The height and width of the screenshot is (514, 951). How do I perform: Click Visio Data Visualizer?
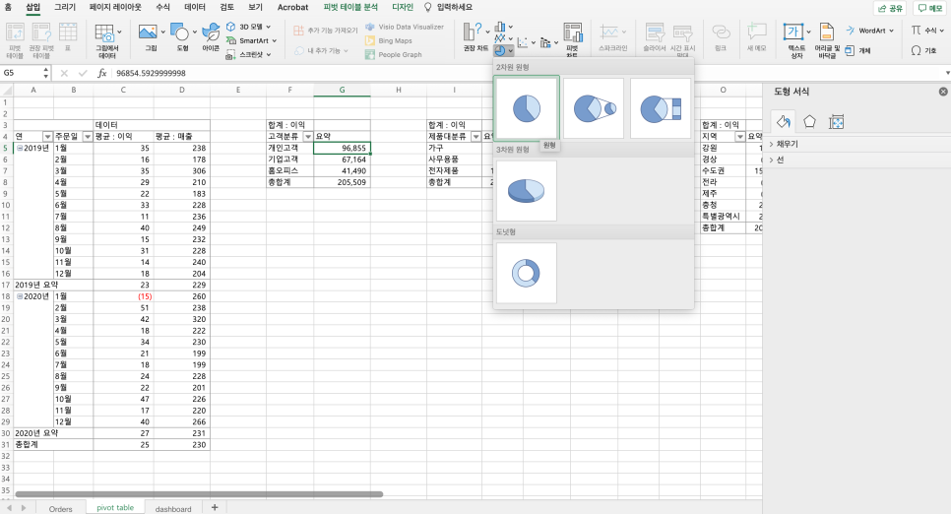405,27
